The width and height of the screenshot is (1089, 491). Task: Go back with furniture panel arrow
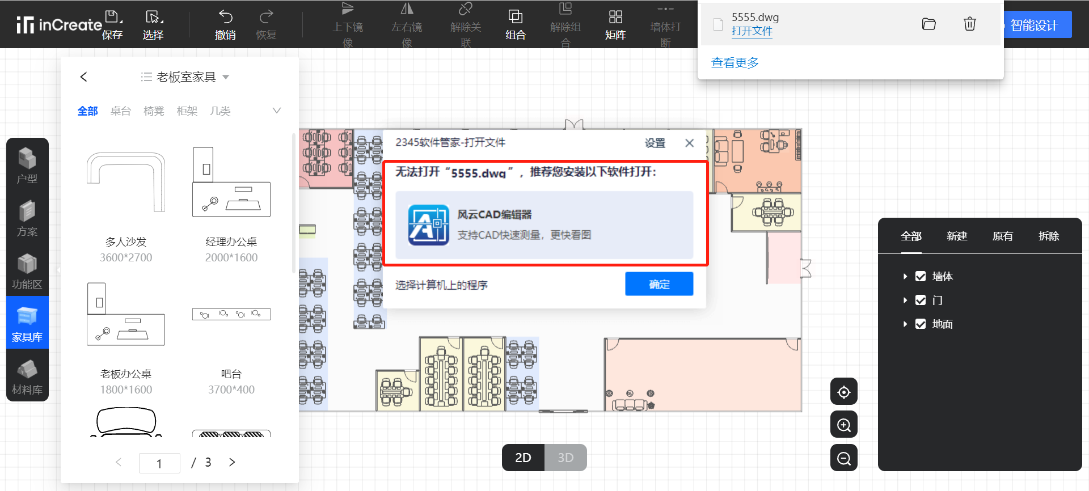click(84, 77)
